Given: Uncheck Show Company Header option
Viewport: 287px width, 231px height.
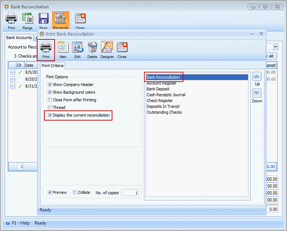Looking at the screenshot, I should [x=50, y=85].
